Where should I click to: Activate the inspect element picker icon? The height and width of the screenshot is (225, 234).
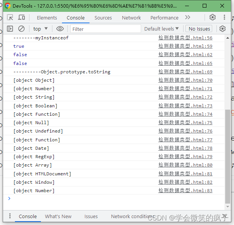tap(10, 18)
